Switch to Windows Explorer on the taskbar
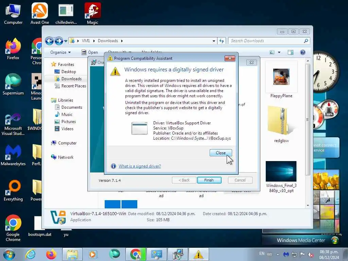 click(x=72, y=254)
